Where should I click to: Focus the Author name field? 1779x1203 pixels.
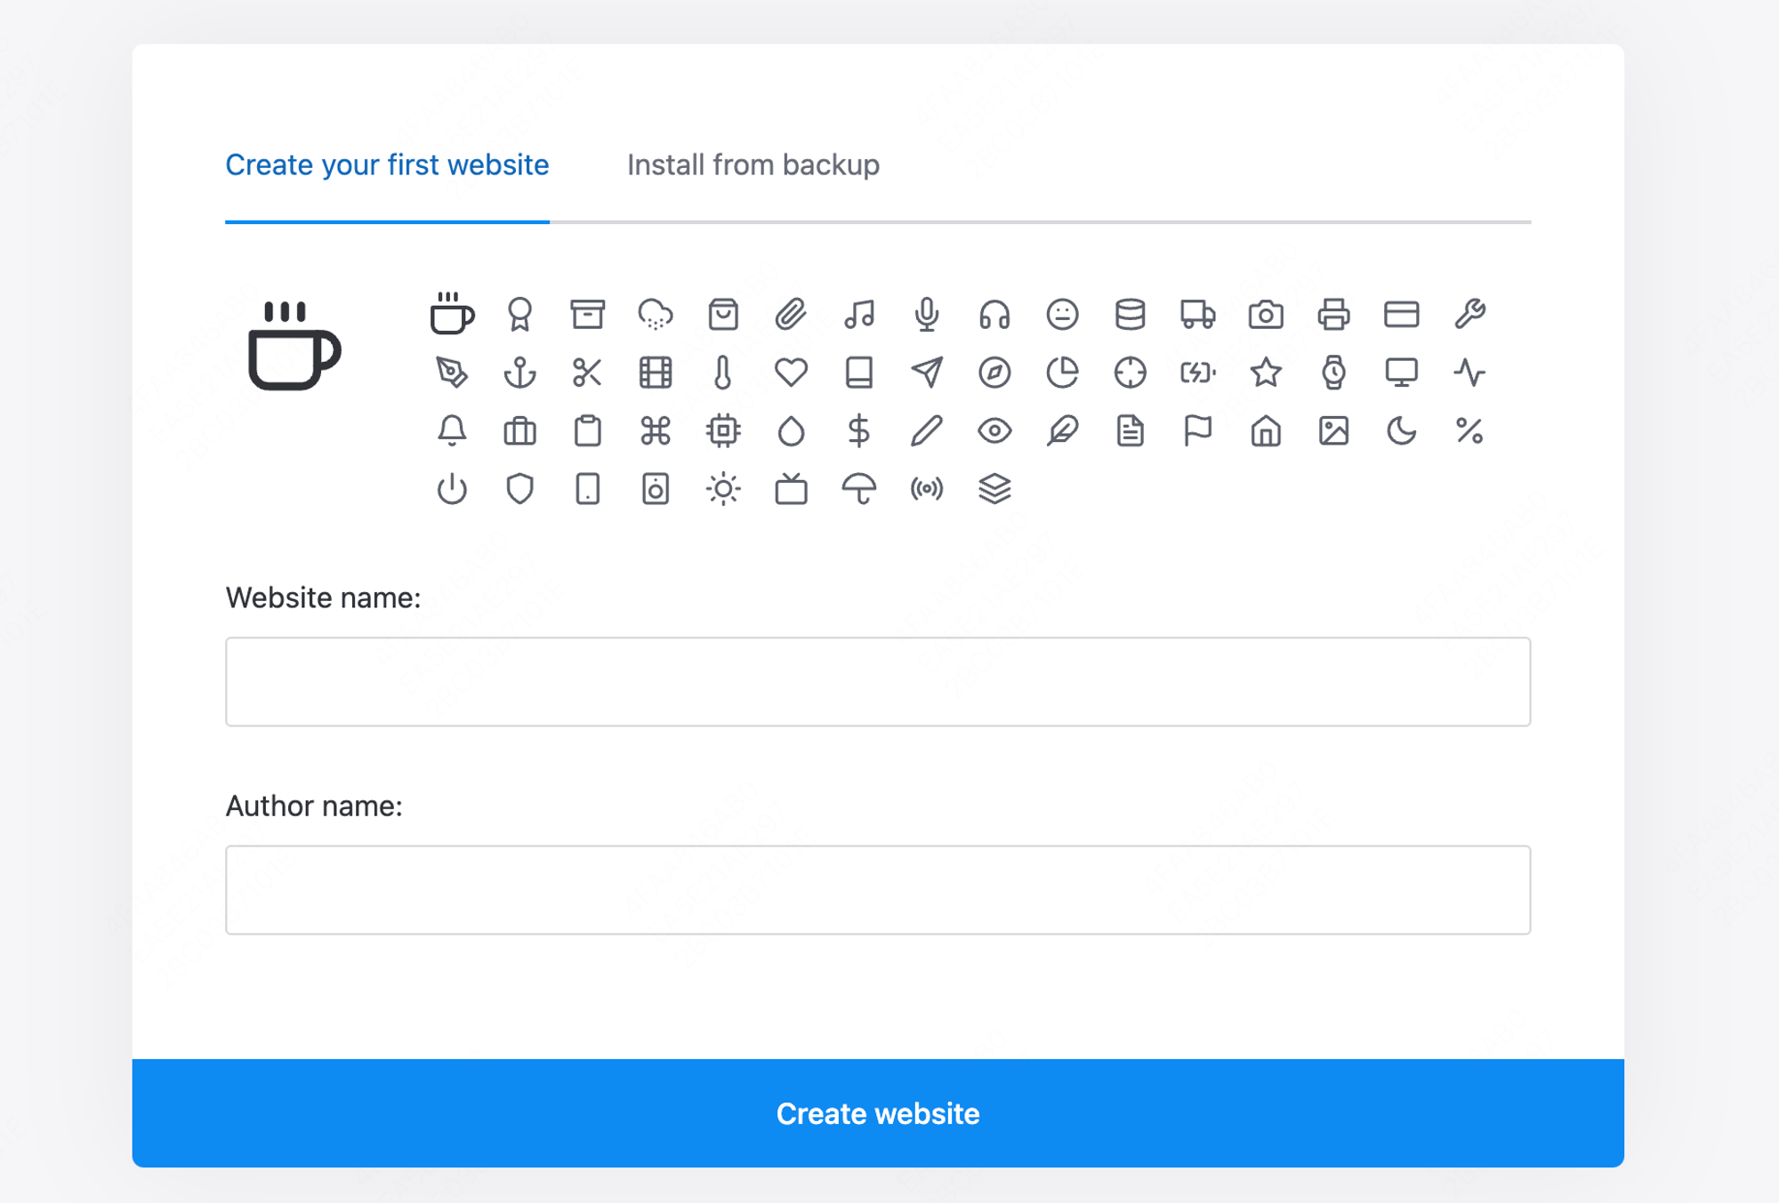pos(878,890)
